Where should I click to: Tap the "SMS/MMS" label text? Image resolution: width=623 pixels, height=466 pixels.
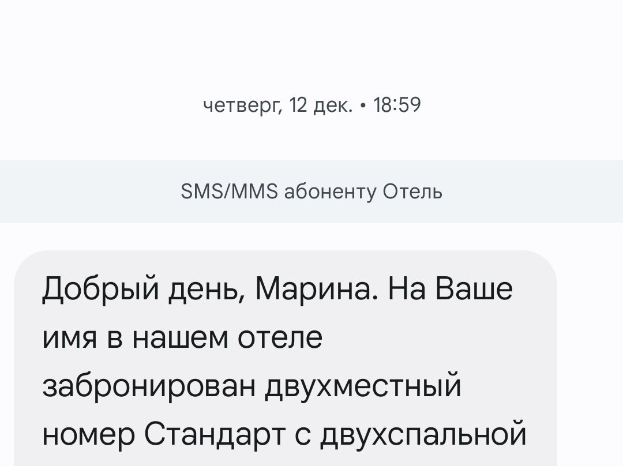(229, 191)
